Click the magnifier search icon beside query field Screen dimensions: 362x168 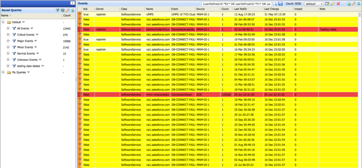tap(275, 4)
